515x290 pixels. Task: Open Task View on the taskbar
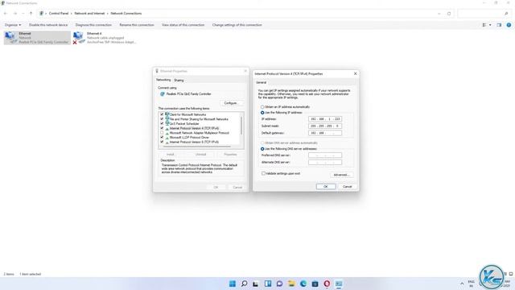(256, 284)
